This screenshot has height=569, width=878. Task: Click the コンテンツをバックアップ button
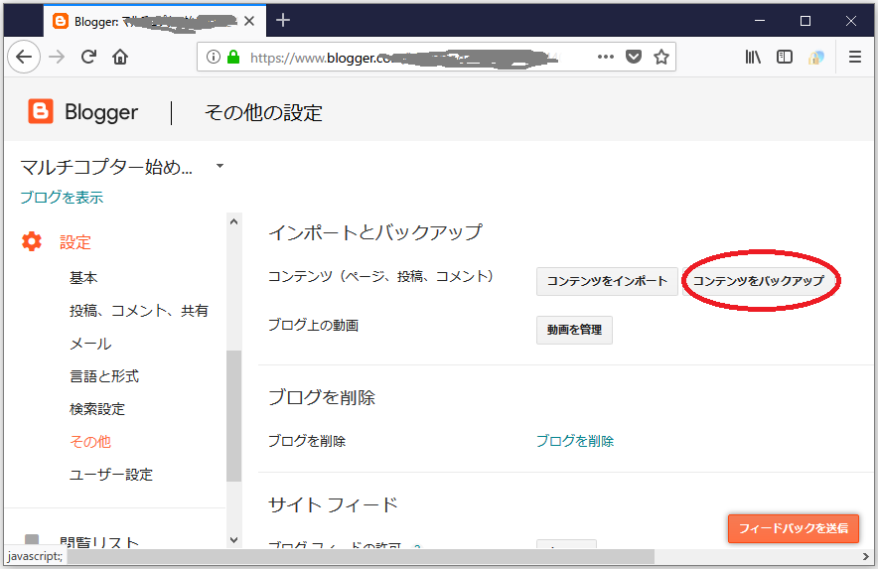coord(759,281)
